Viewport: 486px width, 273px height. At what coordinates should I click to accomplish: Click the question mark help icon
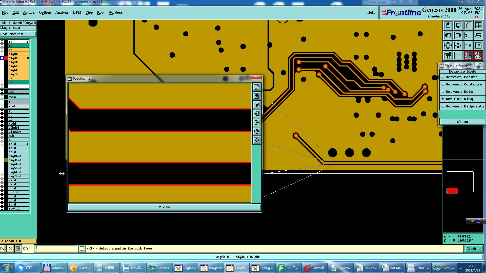[x=478, y=46]
